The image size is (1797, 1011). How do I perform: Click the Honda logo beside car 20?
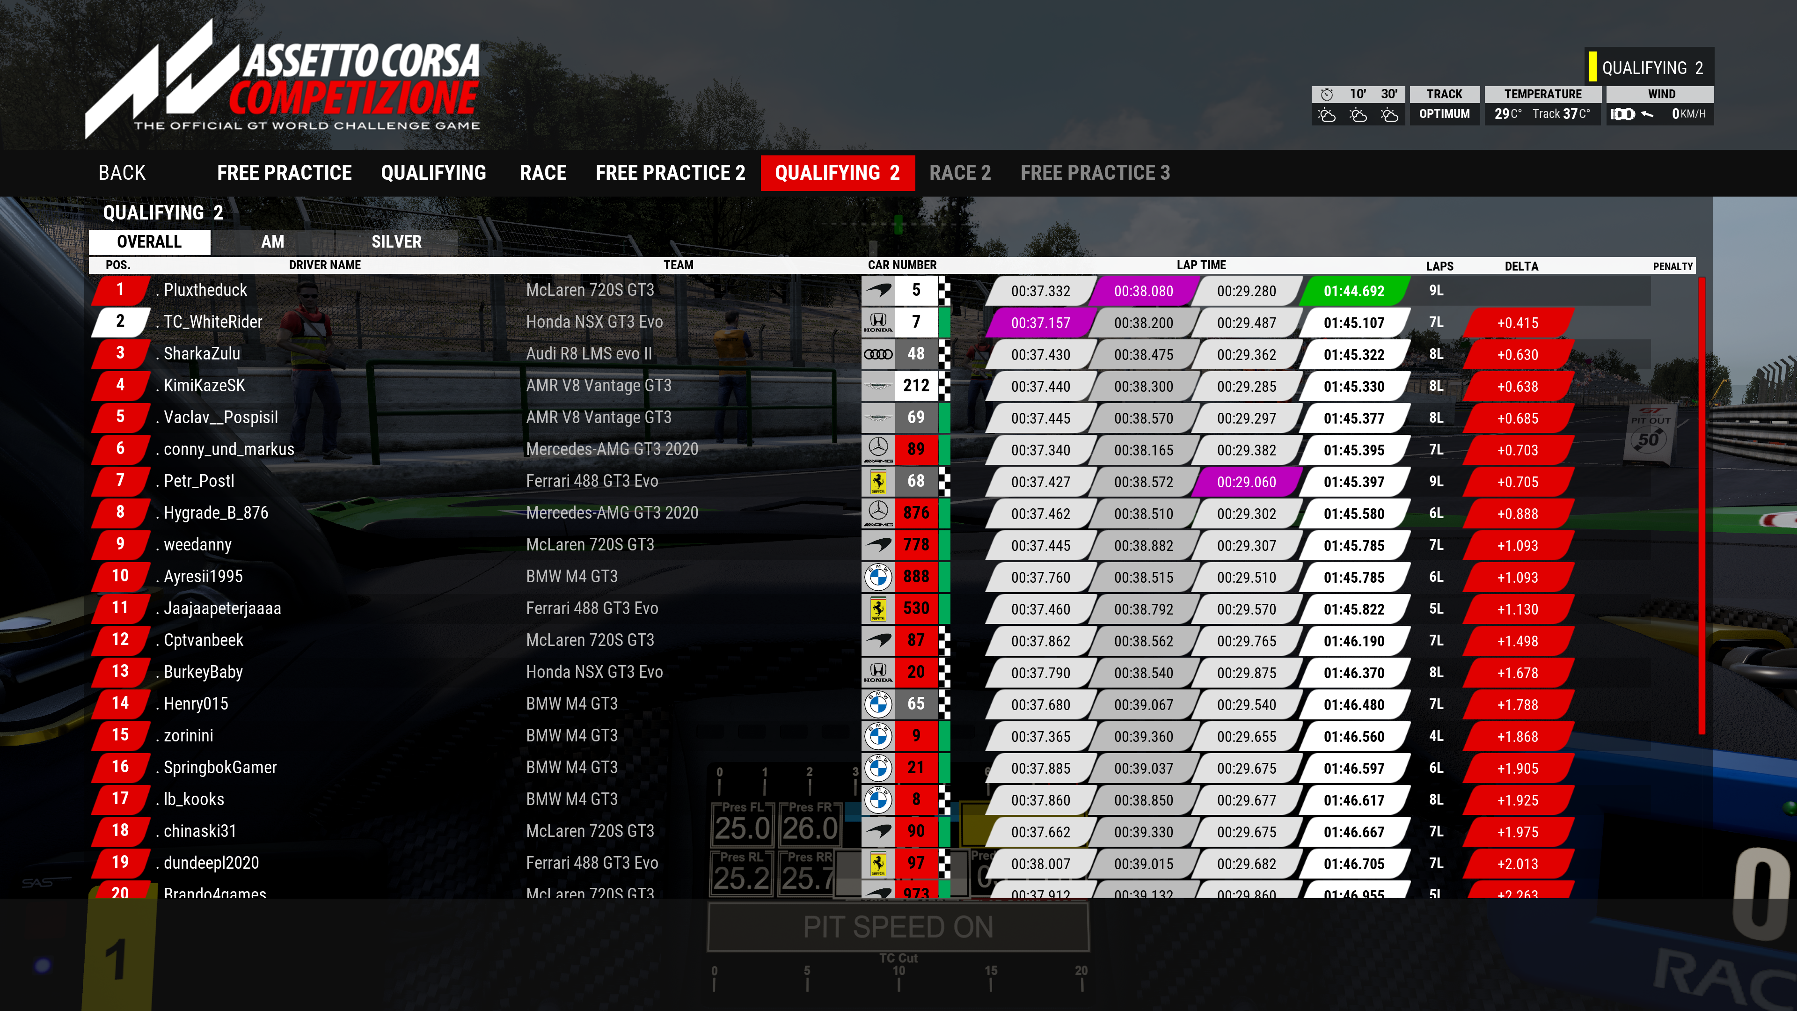878,673
